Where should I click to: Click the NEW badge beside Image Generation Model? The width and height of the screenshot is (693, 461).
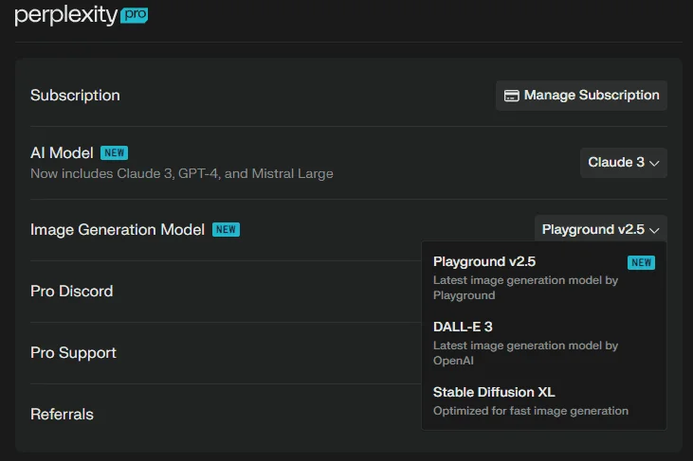coord(226,229)
